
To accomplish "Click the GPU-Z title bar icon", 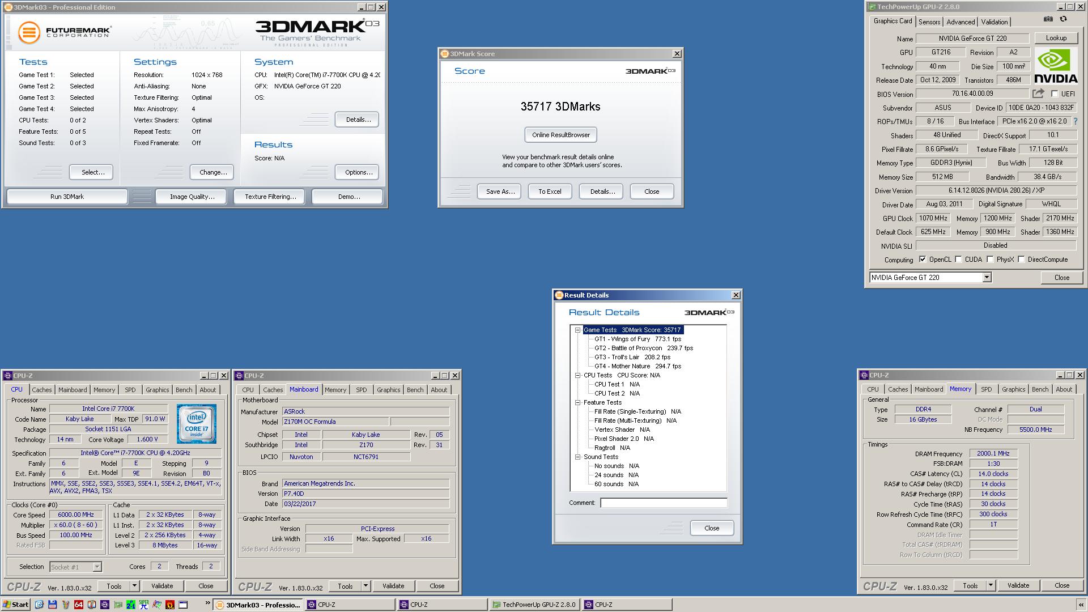I will [872, 7].
